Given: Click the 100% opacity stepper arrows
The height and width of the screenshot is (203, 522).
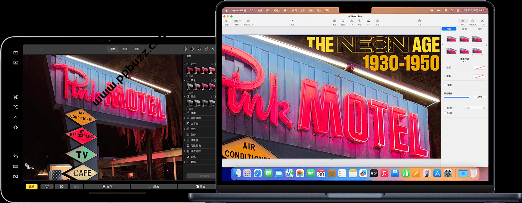Looking at the screenshot, I should point(484,97).
